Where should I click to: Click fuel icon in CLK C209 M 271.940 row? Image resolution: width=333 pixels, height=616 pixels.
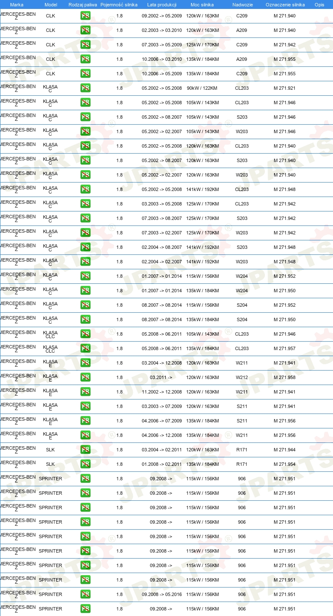pos(85,16)
